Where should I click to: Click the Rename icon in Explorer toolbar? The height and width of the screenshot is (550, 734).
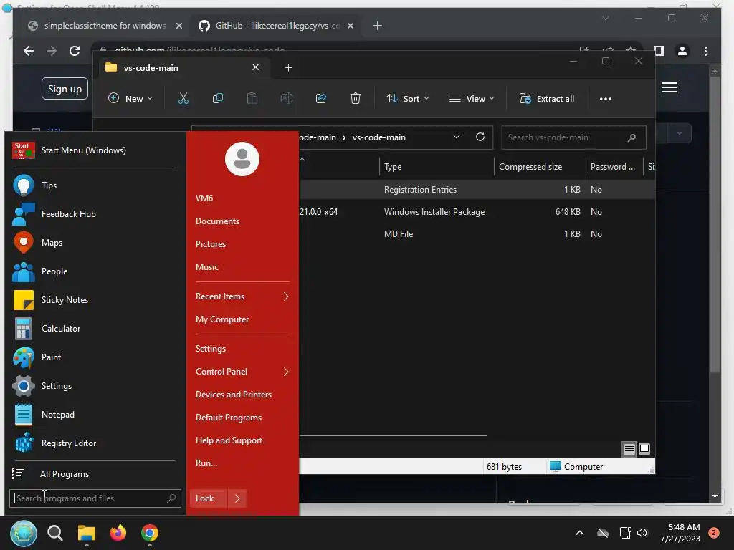[287, 99]
